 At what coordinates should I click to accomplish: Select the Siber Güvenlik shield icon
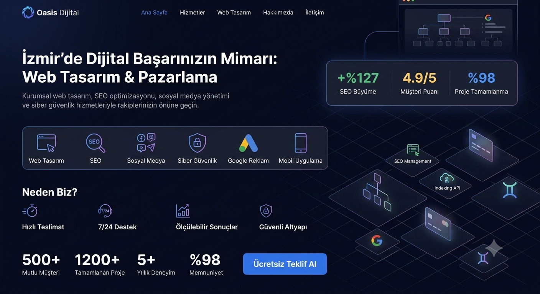coord(197,143)
